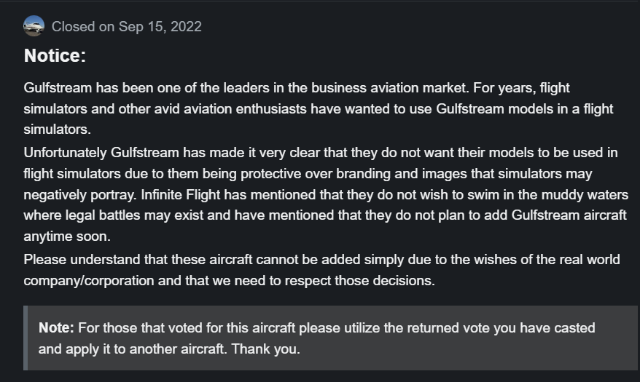Click the line starting 'flight simulators due to them'
This screenshot has width=640, height=382.
tap(308, 174)
